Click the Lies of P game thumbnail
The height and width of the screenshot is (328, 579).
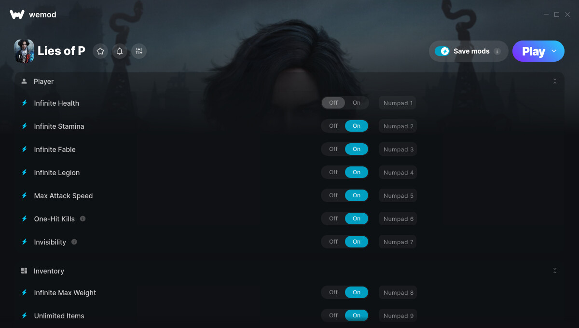point(24,51)
